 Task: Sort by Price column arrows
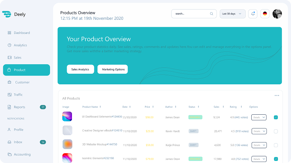pyautogui.click(x=153, y=107)
